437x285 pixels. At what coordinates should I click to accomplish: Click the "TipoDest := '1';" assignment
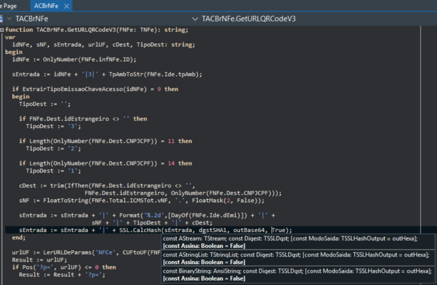coord(53,171)
